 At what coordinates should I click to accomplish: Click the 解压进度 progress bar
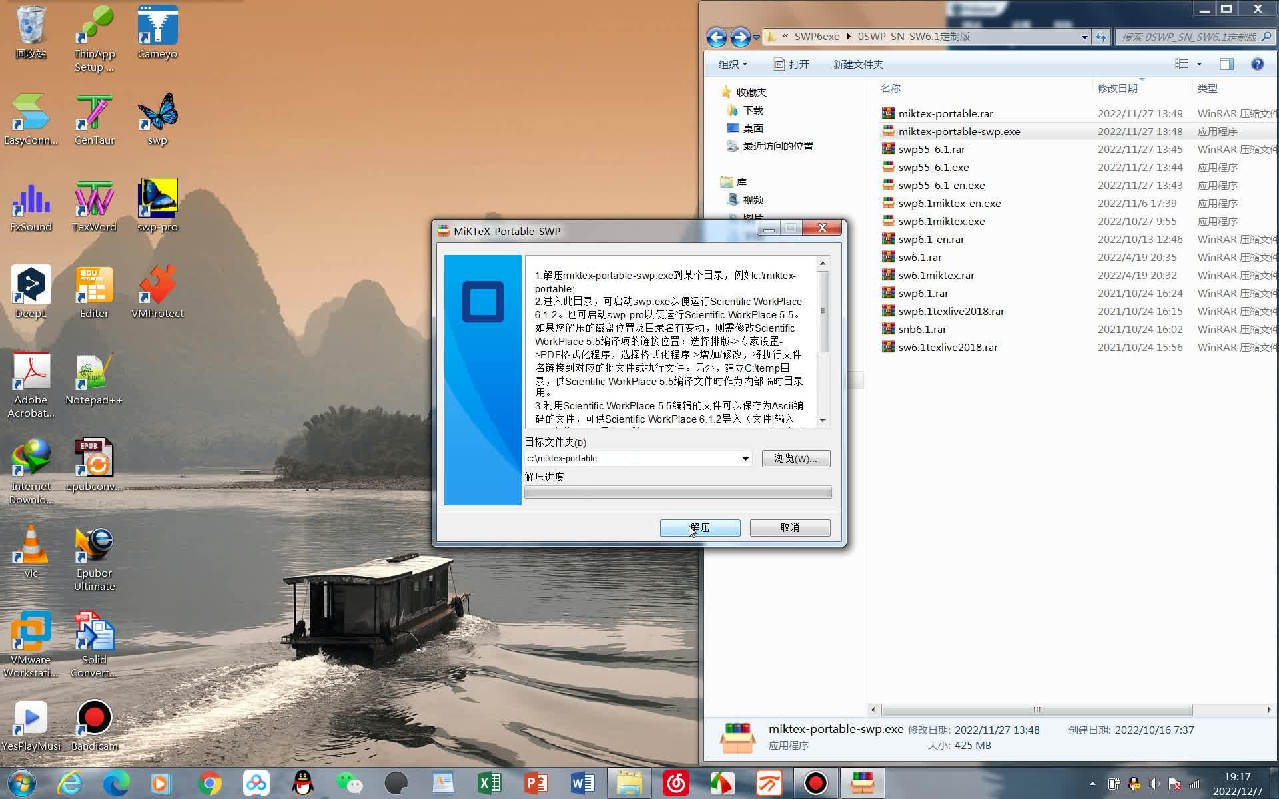coord(678,493)
